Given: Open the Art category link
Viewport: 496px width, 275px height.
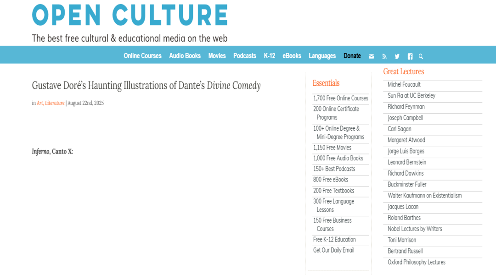Looking at the screenshot, I should 40,103.
